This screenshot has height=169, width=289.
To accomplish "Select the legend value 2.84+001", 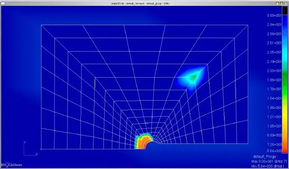I will point(274,25).
